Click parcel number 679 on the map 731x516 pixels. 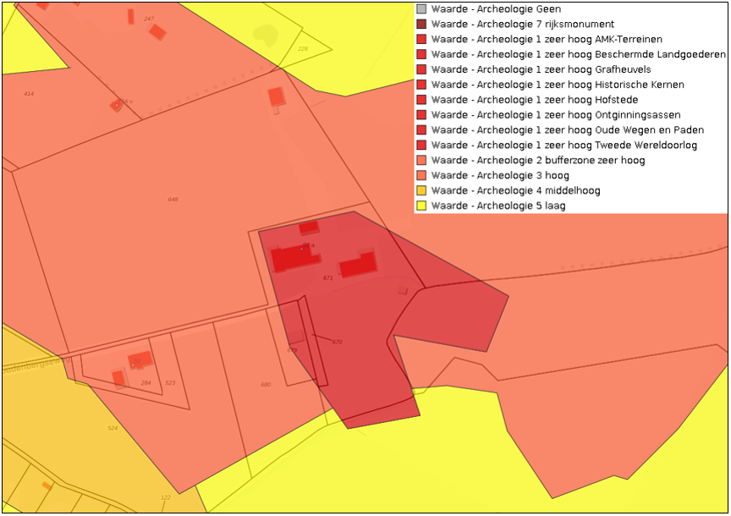tap(292, 350)
